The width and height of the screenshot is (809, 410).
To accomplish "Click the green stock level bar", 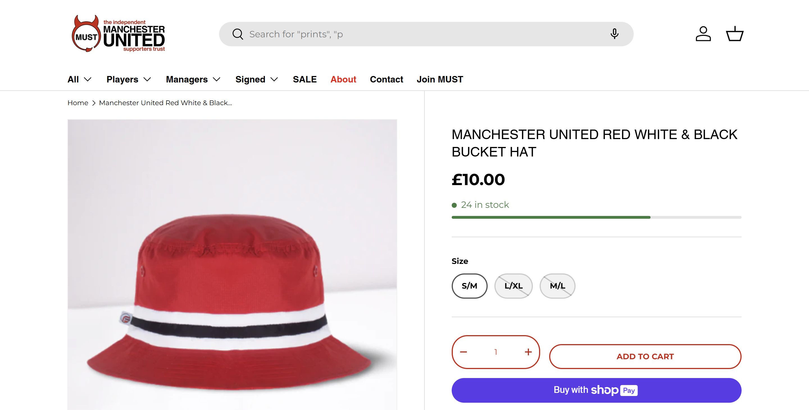I will point(551,217).
